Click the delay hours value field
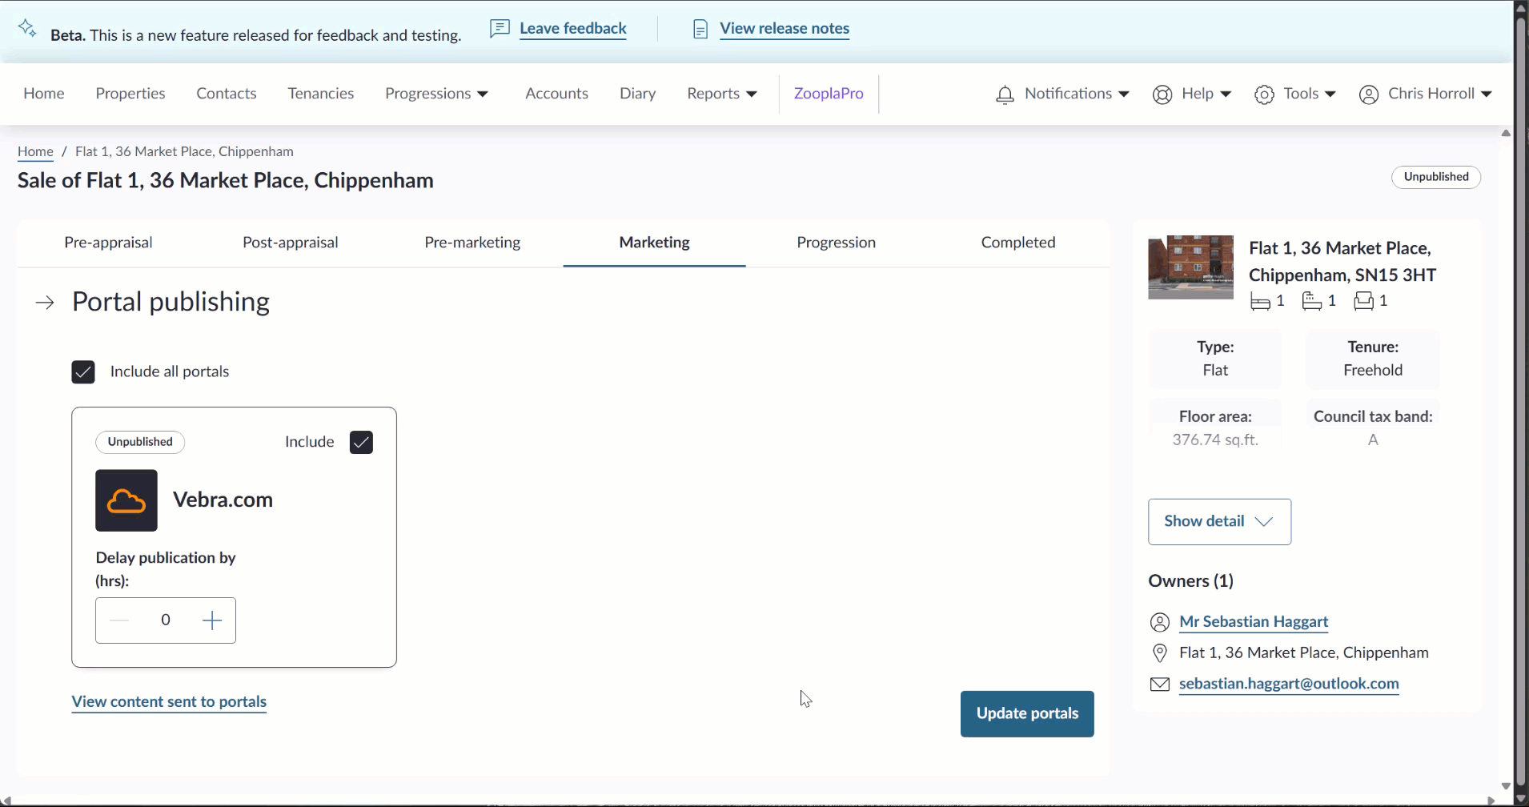The image size is (1529, 807). tap(166, 620)
